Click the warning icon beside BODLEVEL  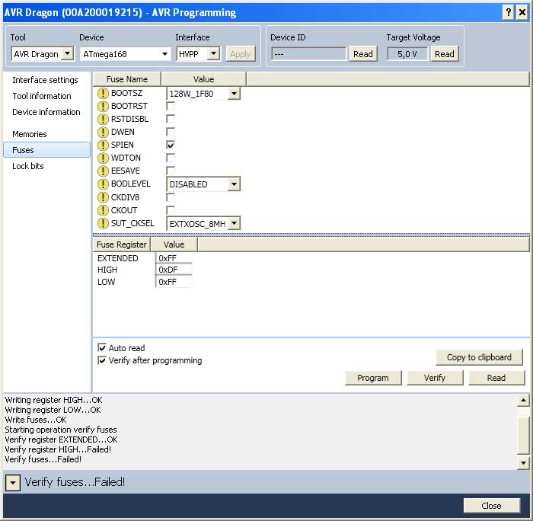pyautogui.click(x=103, y=184)
